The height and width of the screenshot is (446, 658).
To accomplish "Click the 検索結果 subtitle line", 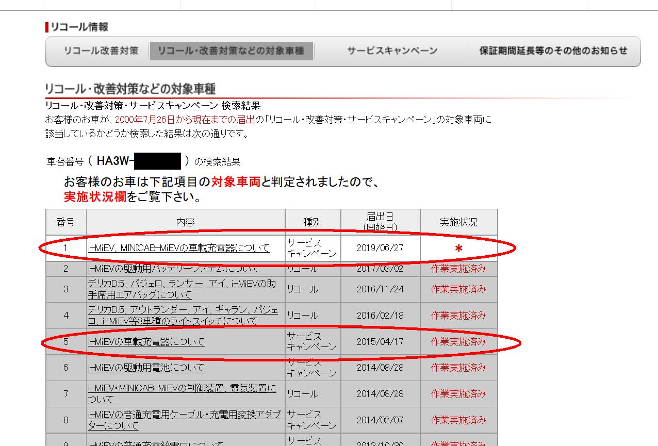I will tap(153, 106).
